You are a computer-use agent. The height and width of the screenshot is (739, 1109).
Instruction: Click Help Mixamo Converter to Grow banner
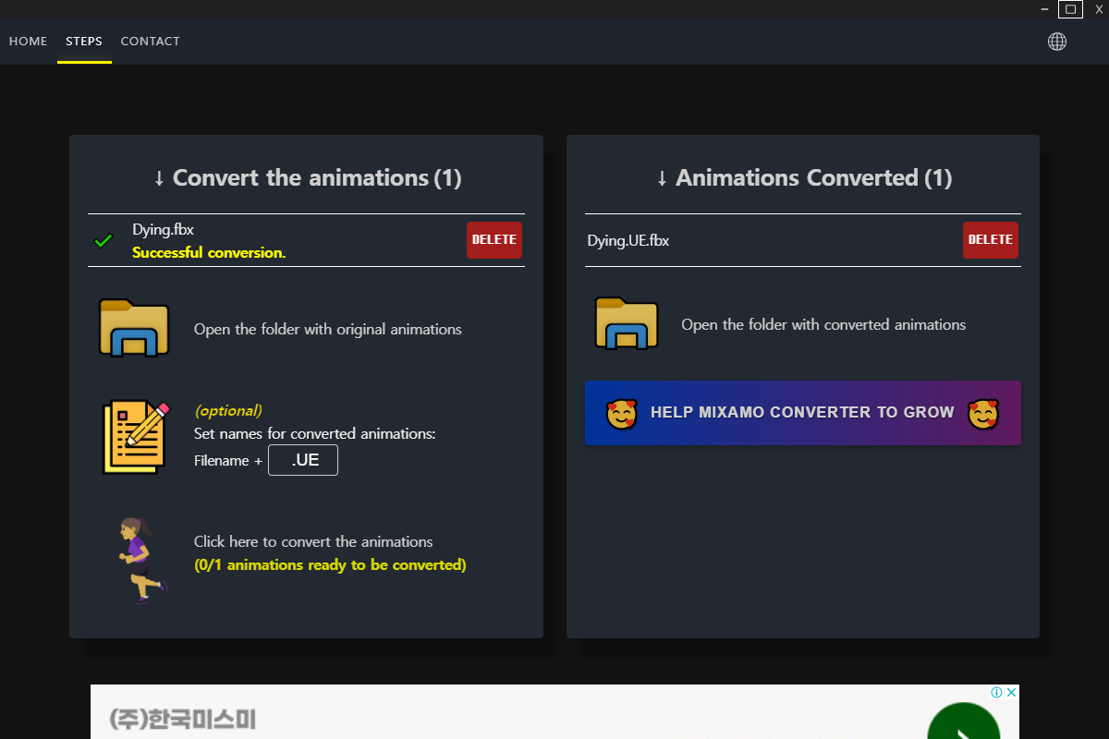point(803,413)
